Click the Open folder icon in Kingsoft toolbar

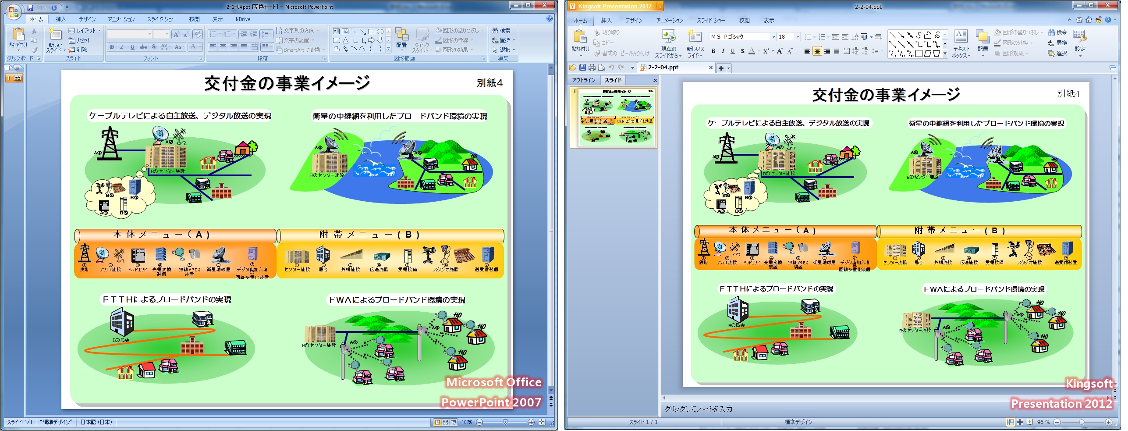[x=572, y=68]
